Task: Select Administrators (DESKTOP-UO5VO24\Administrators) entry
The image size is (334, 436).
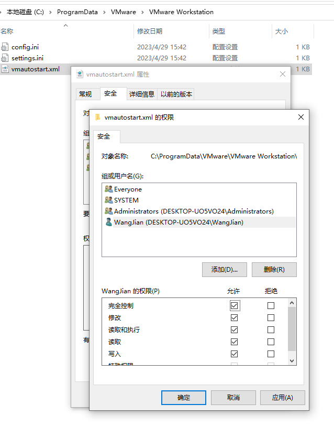Action: 194,211
